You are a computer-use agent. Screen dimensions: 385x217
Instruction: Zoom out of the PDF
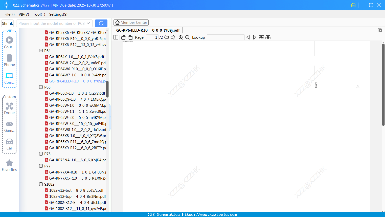pos(187,37)
